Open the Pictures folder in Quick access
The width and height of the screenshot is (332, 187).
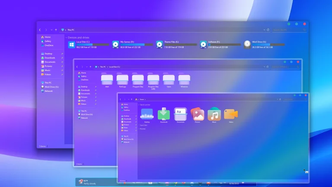click(198, 114)
